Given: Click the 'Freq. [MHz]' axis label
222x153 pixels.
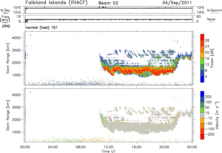Looking at the screenshot, I should click(5, 19).
